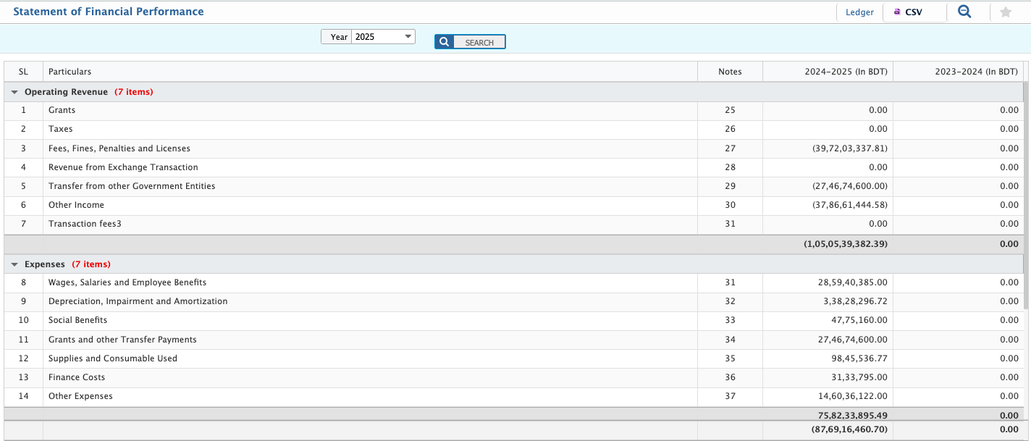The height and width of the screenshot is (441, 1031).
Task: Select the Transfer from other Government Entities row
Action: point(132,186)
